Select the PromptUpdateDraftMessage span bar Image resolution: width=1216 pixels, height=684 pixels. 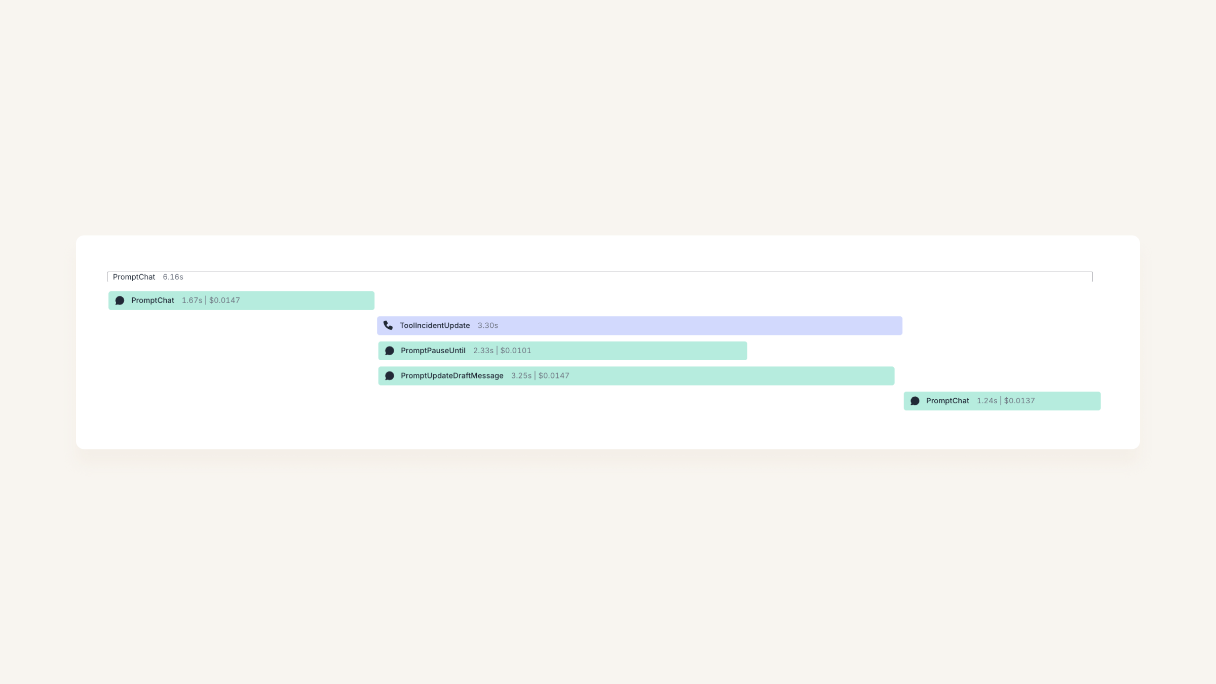click(x=636, y=376)
